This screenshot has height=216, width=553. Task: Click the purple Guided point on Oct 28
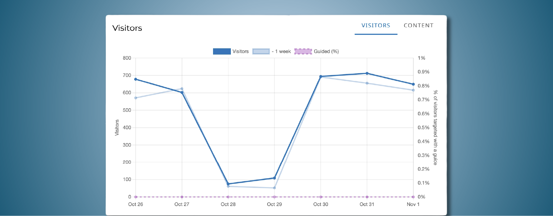click(x=228, y=197)
